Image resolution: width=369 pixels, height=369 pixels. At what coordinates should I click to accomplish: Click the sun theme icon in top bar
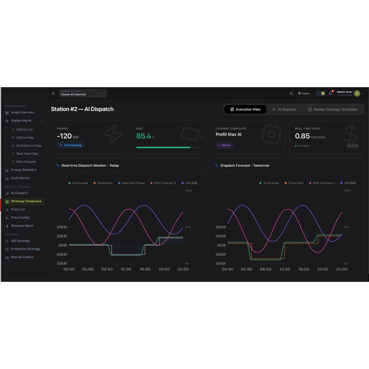(x=291, y=93)
